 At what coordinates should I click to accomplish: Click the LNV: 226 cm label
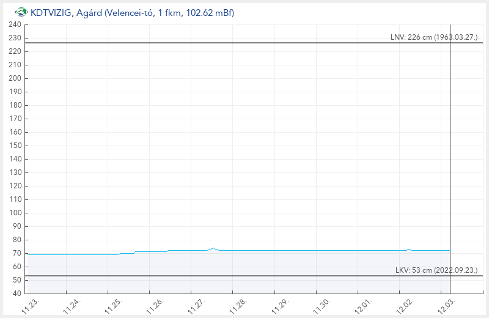(x=434, y=37)
